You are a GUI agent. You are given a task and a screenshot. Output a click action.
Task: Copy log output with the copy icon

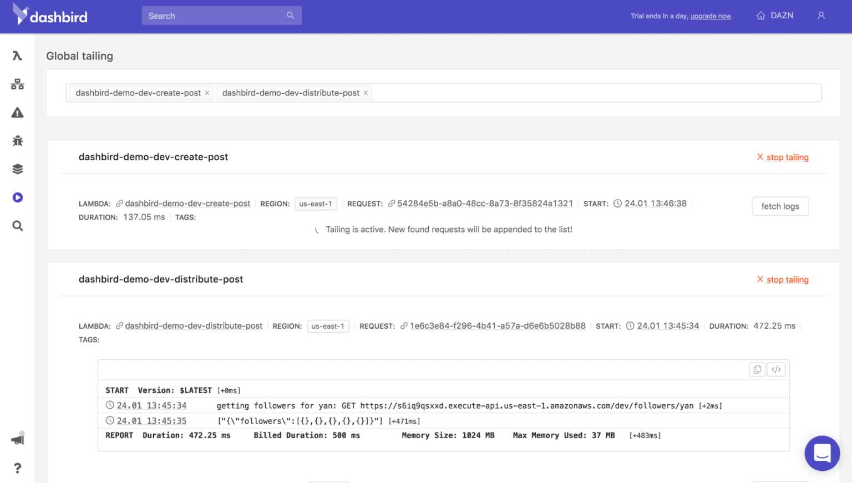point(757,369)
